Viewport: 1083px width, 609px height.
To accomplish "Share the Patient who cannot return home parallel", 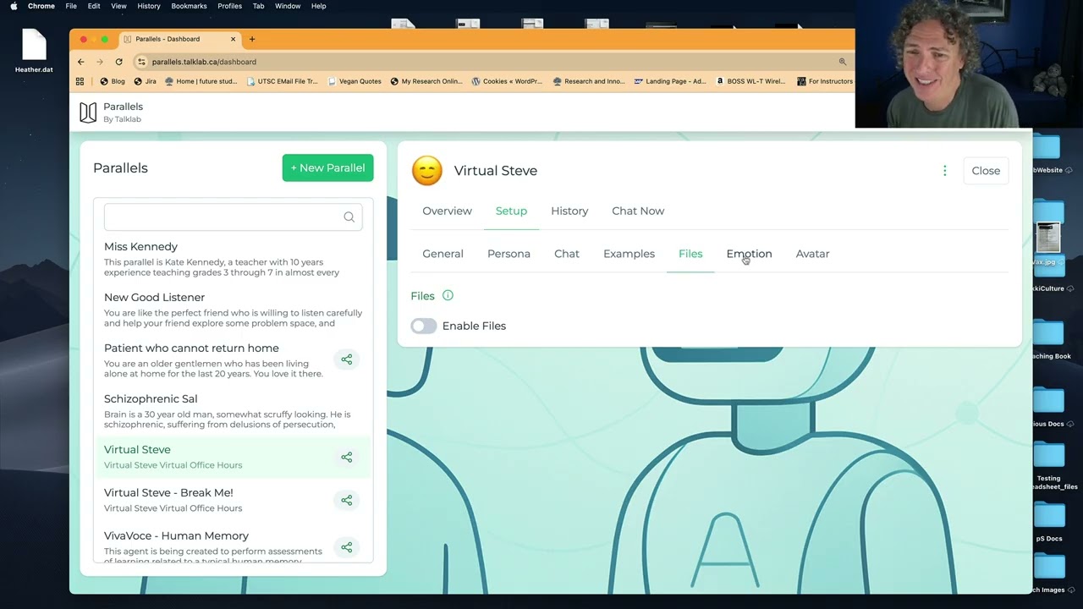I will tap(346, 359).
